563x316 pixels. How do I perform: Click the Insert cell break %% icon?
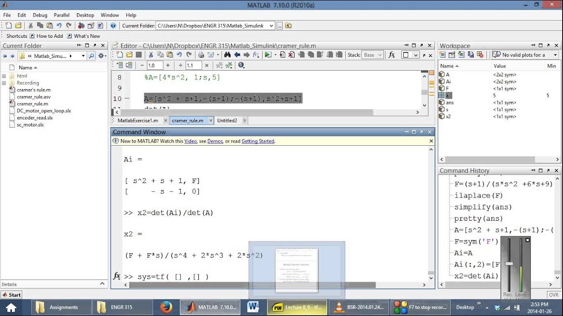click(x=219, y=65)
